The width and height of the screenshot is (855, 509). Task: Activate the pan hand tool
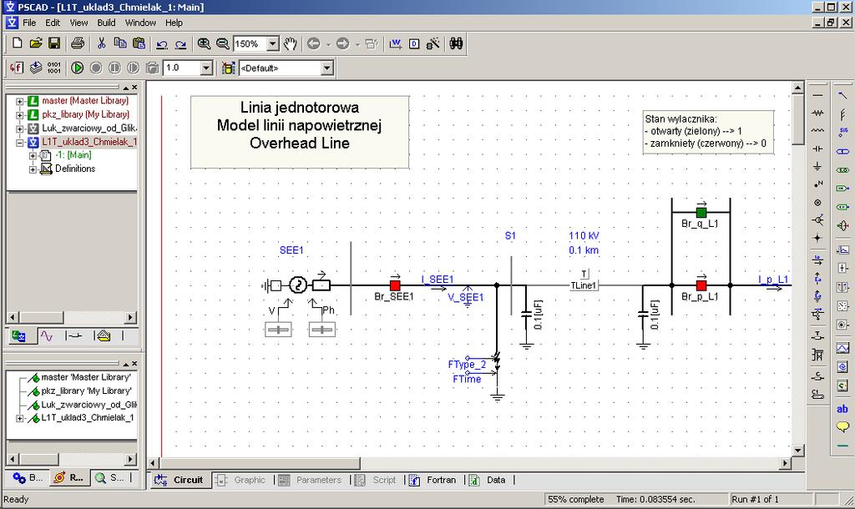click(x=291, y=43)
